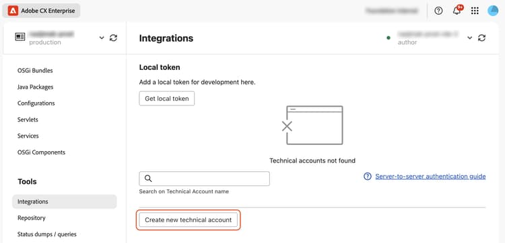
Task: Refresh the author environment
Action: coord(481,38)
